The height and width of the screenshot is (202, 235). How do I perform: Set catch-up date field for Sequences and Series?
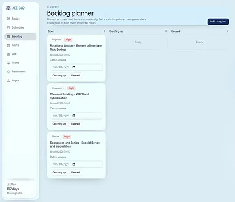(x=76, y=164)
